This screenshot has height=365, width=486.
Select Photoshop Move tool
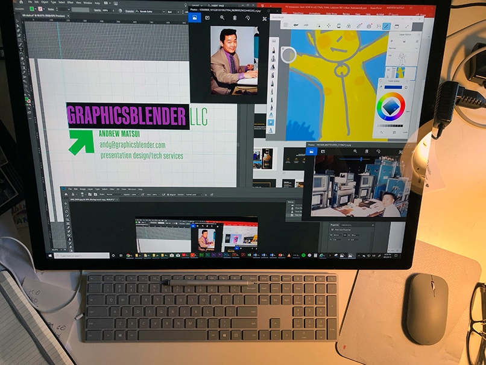[x=66, y=204]
